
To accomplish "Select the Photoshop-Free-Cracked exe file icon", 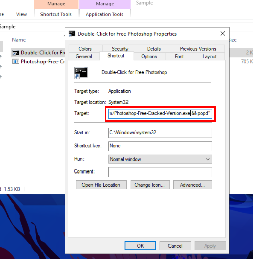I will click(x=16, y=61).
